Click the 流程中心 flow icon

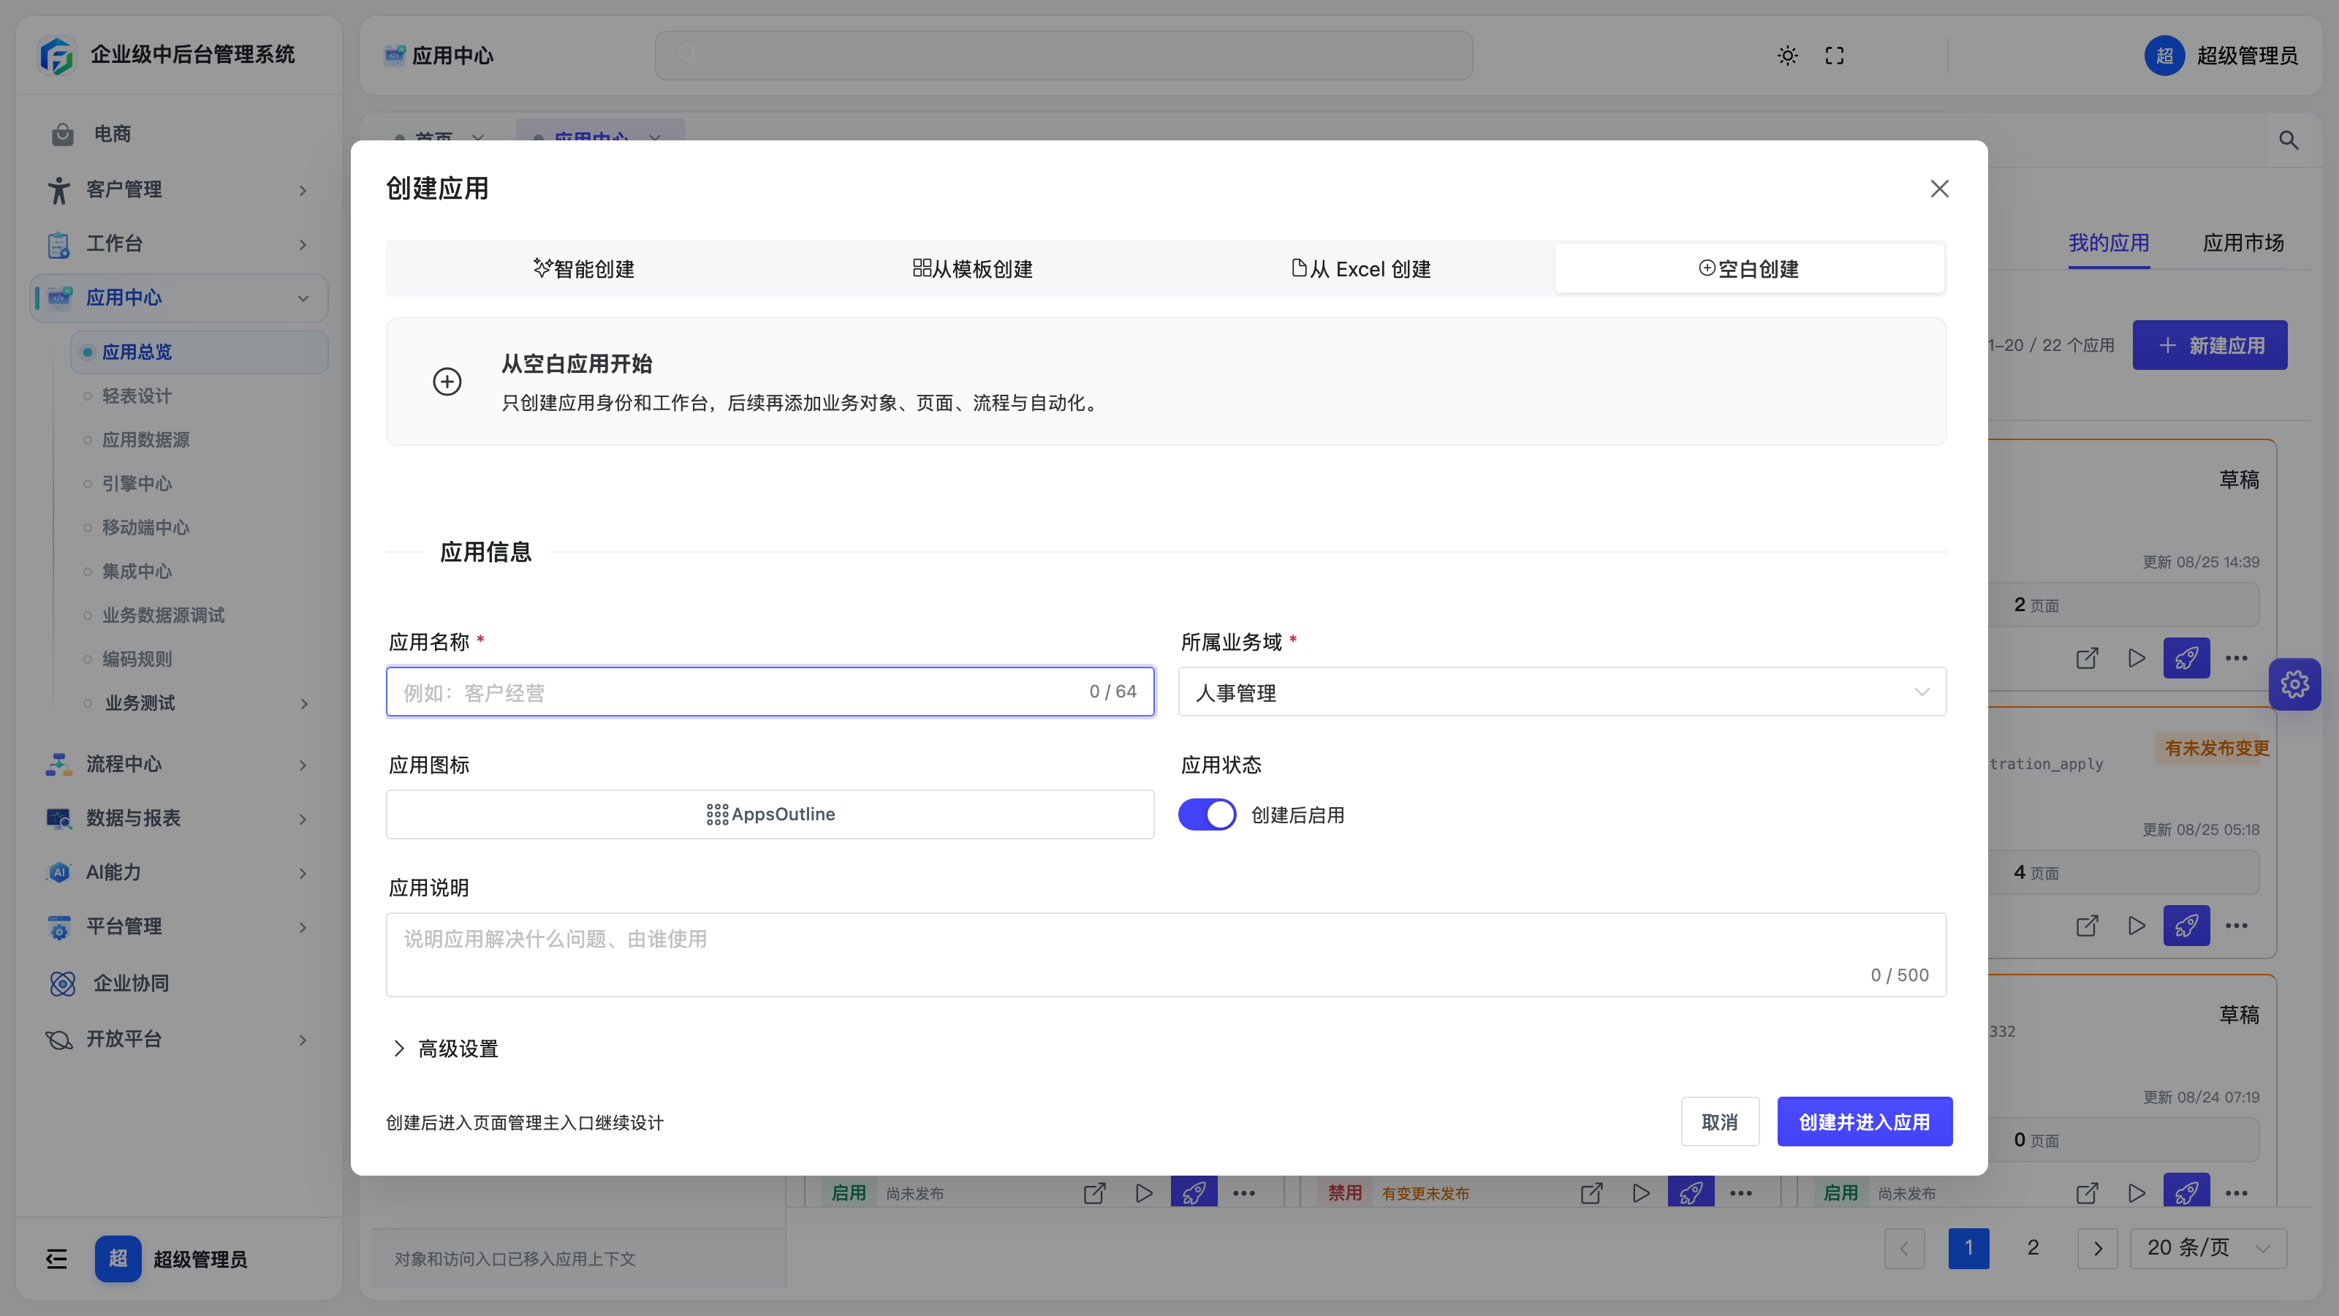[59, 765]
